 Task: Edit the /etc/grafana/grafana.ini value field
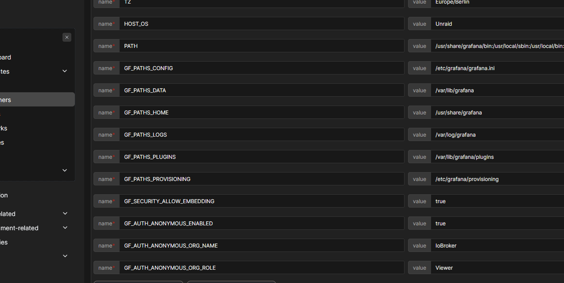[x=496, y=68]
